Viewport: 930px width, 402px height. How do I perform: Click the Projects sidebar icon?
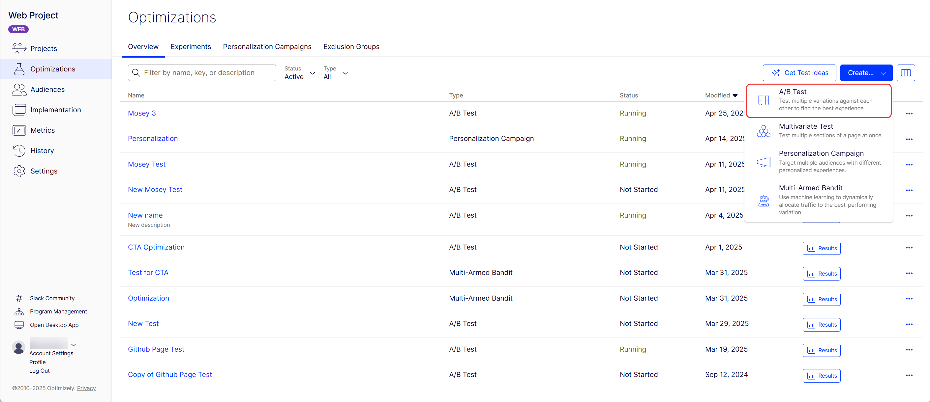(x=19, y=48)
